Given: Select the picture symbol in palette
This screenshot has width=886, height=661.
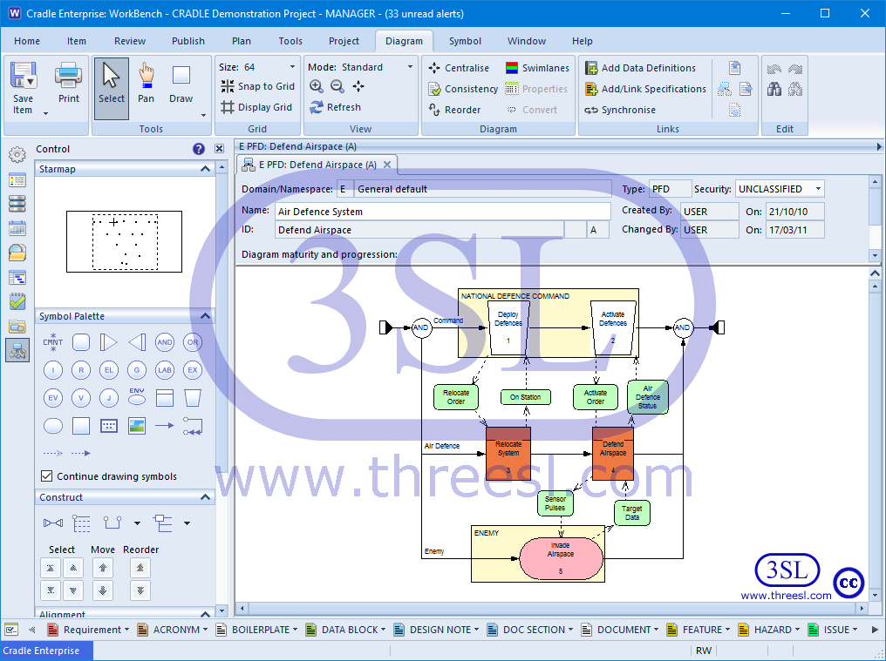Looking at the screenshot, I should pyautogui.click(x=137, y=426).
